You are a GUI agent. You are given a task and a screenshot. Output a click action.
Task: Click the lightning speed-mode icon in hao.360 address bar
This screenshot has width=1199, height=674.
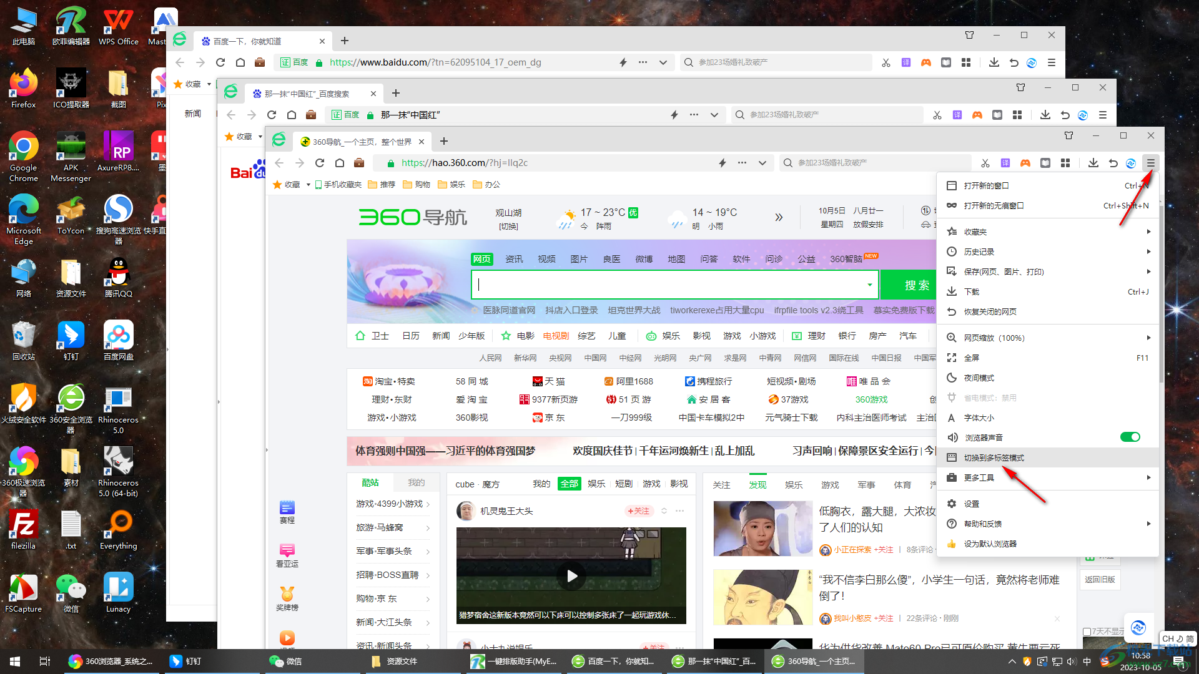point(723,163)
